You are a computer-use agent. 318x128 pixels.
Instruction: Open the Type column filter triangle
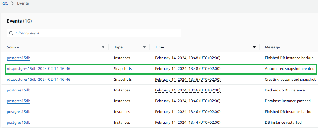coord(144,47)
